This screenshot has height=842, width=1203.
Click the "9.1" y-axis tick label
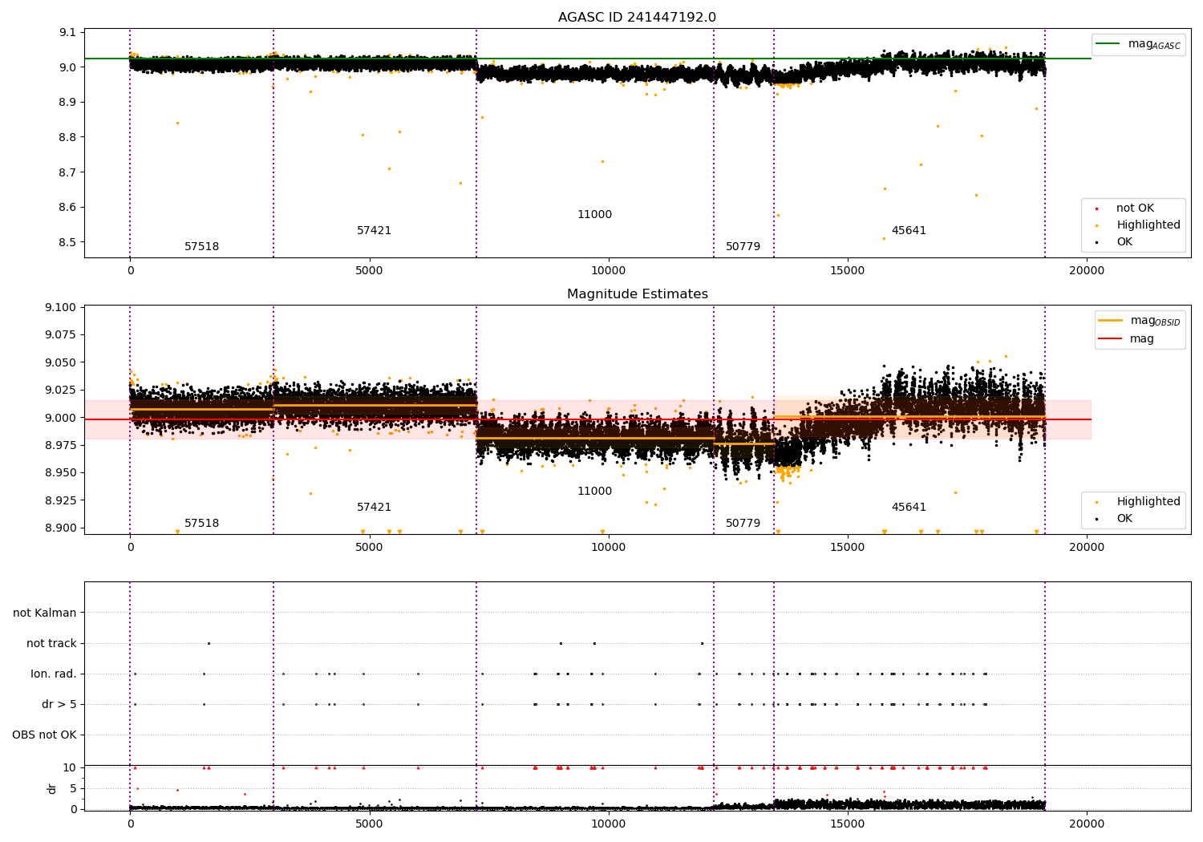[x=67, y=33]
